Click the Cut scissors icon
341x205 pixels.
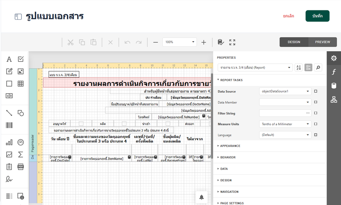pos(70,42)
